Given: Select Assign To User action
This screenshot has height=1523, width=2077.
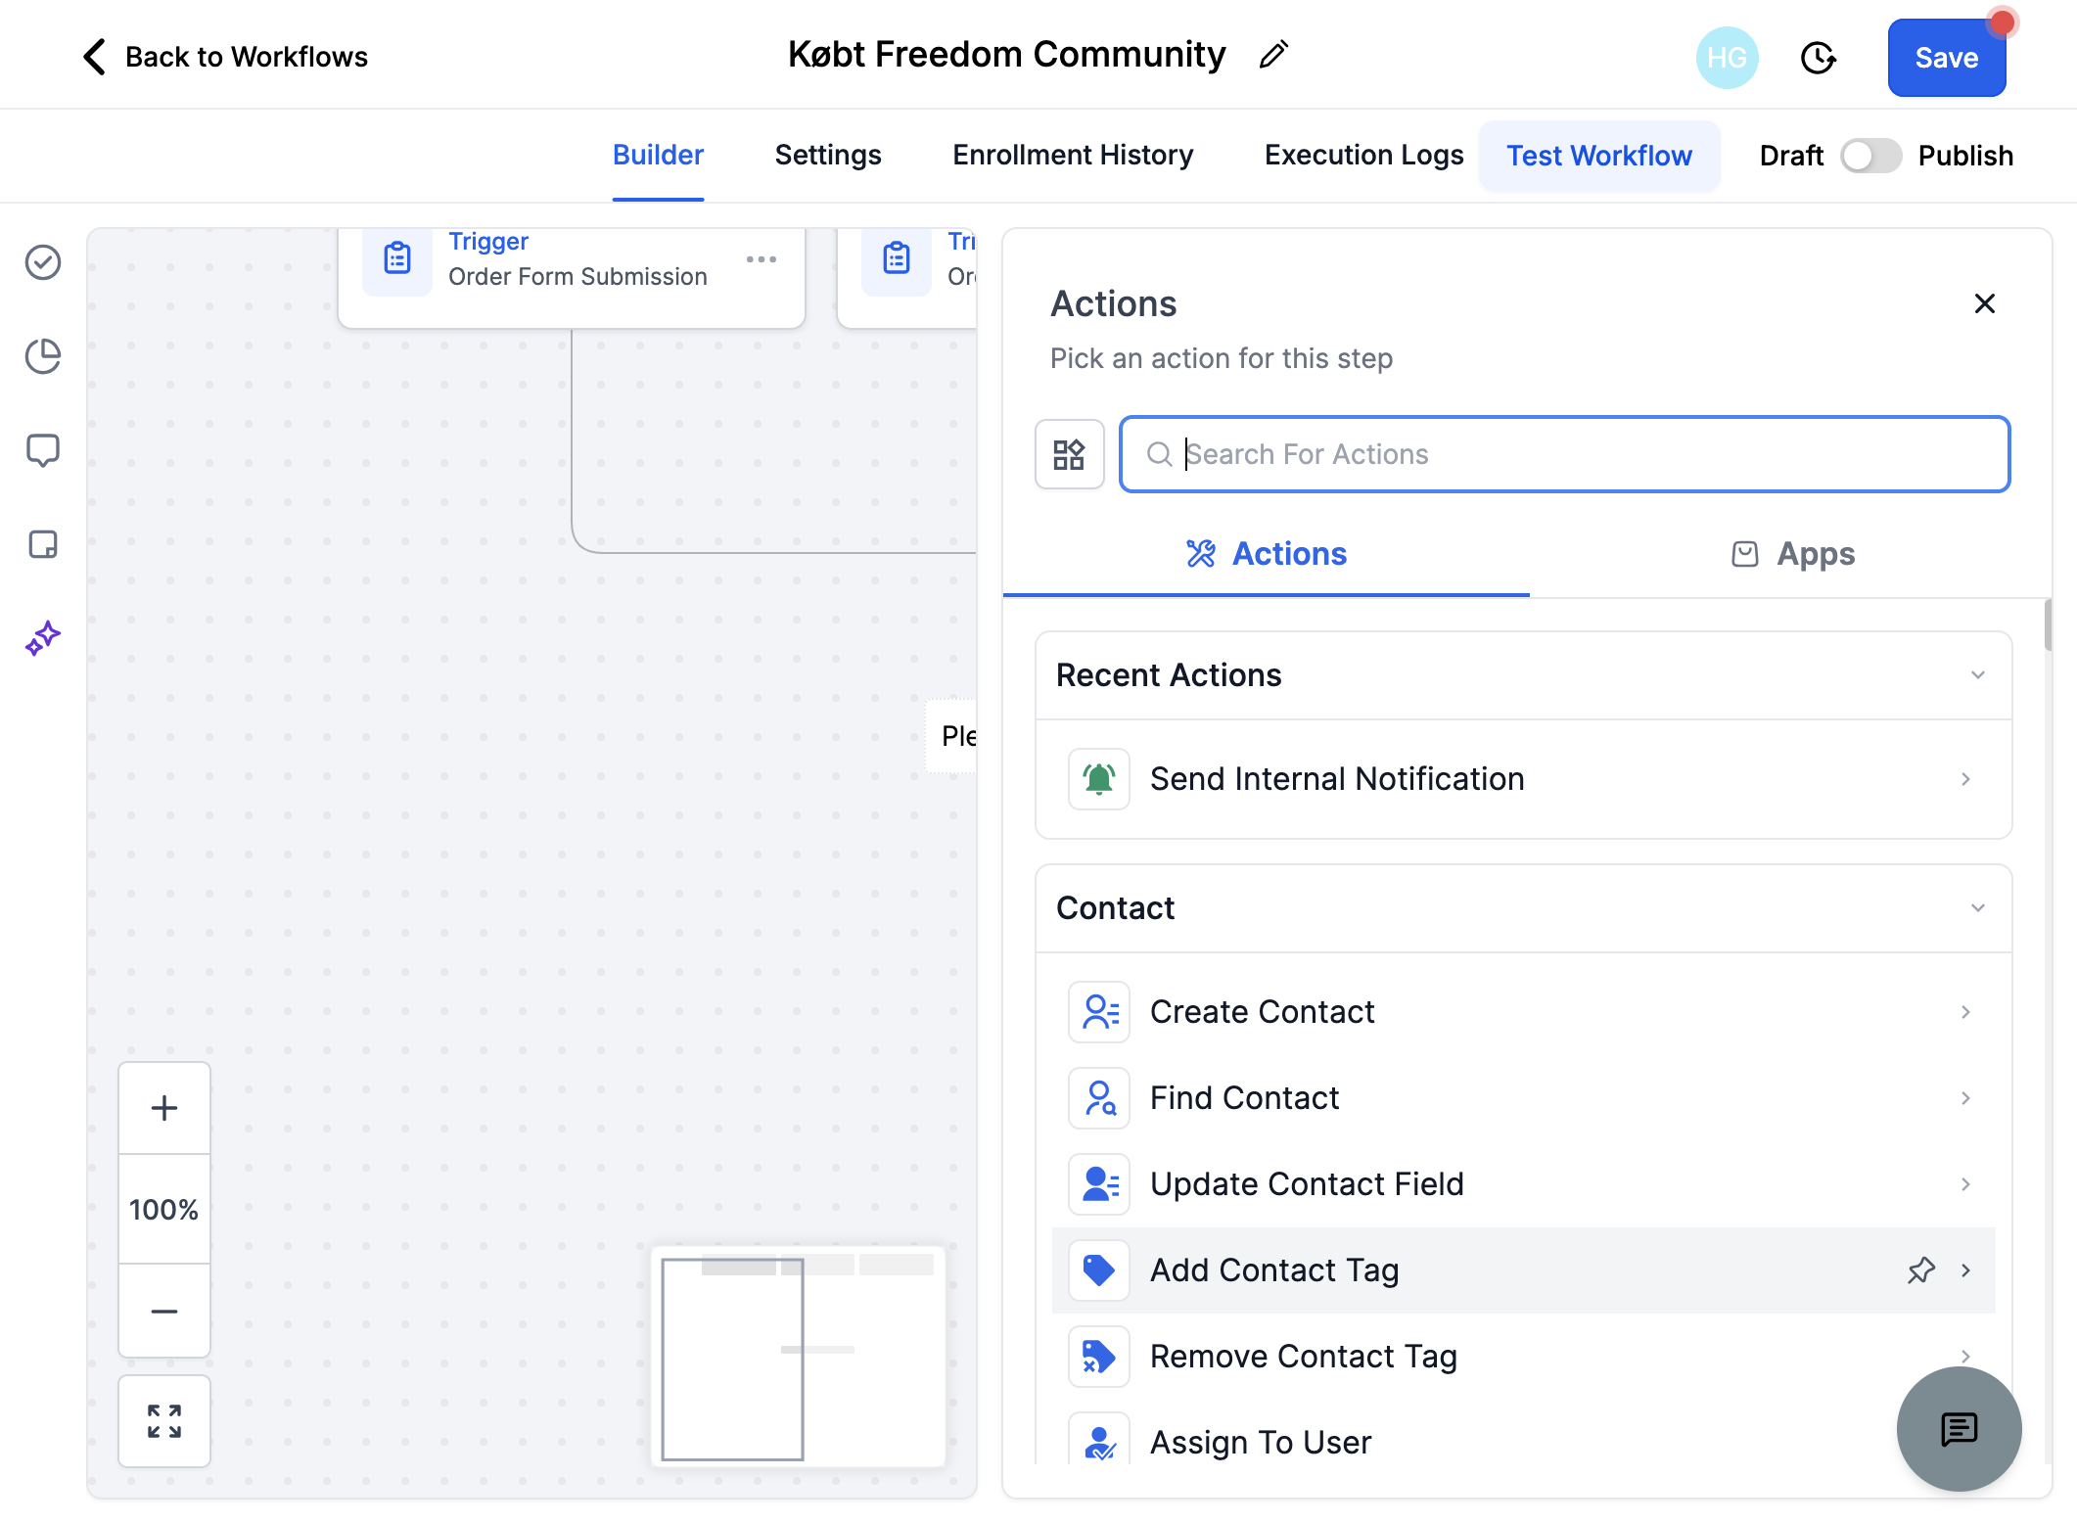Looking at the screenshot, I should tap(1523, 1442).
